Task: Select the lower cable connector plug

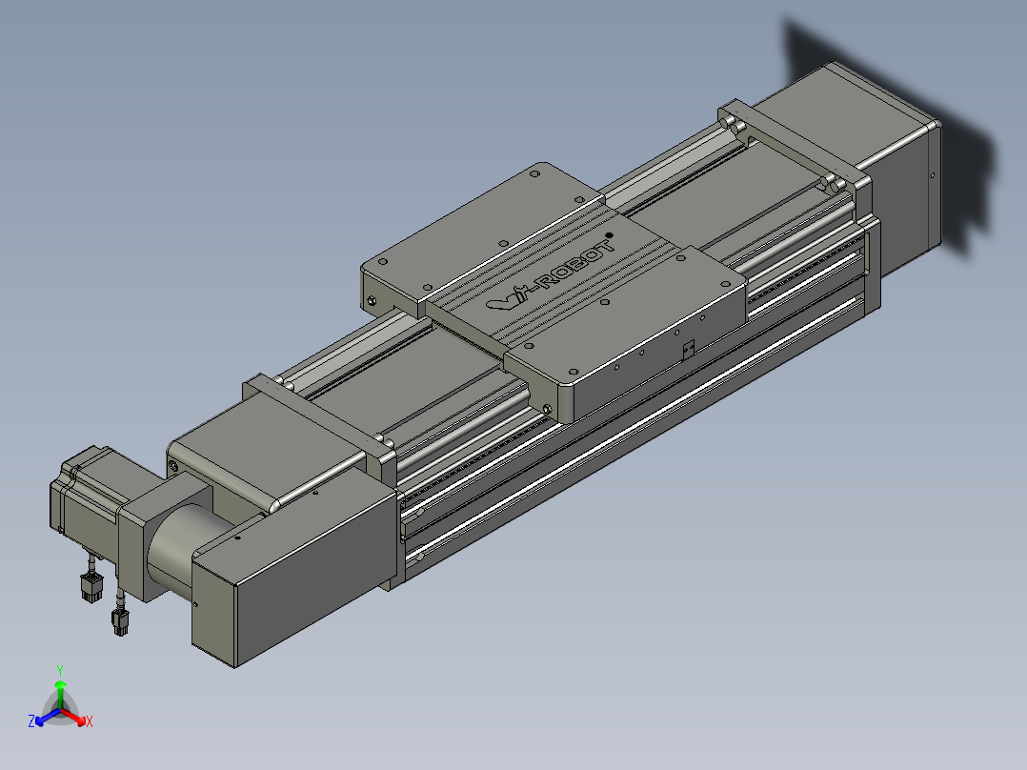Action: coord(120,622)
